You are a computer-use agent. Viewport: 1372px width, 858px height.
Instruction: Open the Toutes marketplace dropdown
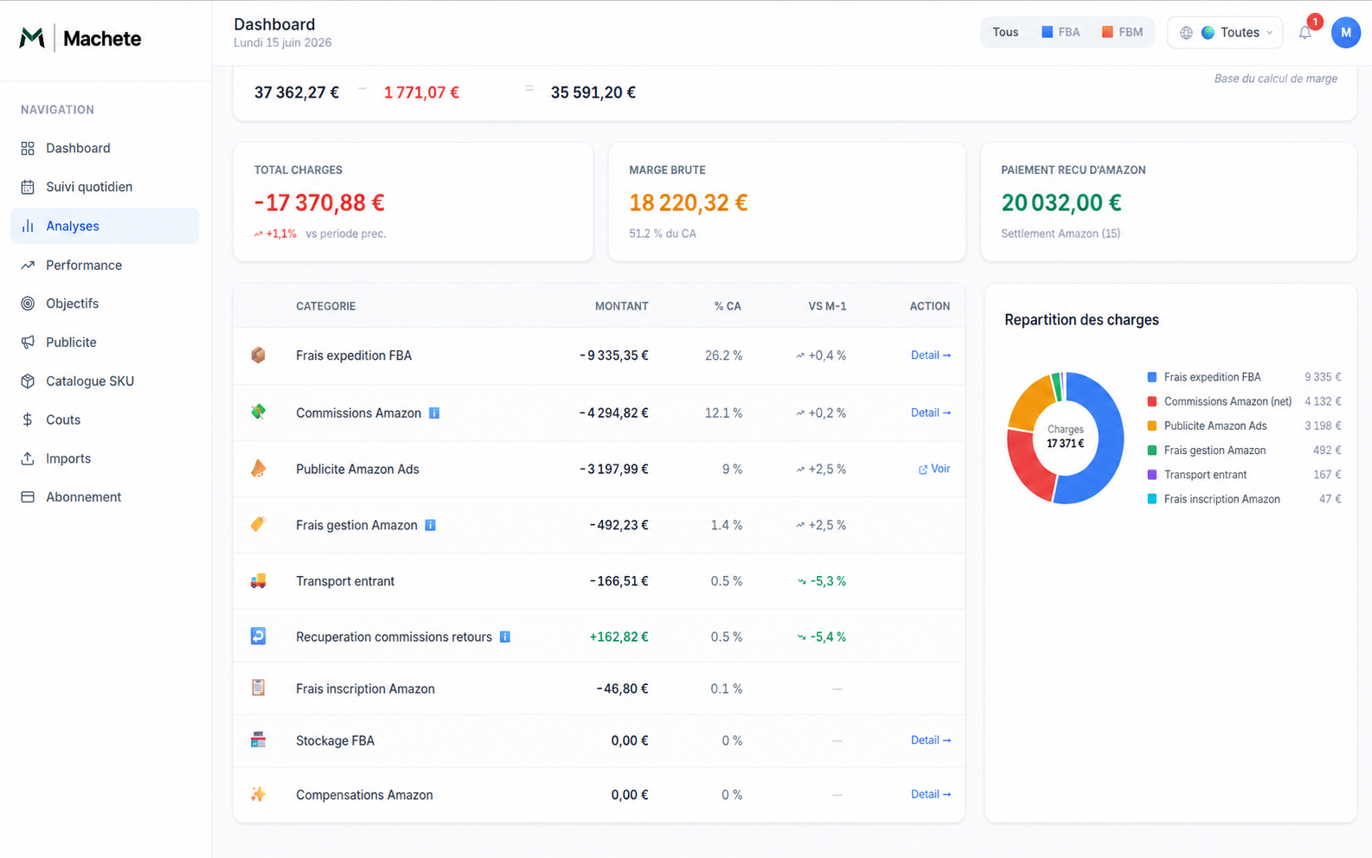coord(1225,33)
